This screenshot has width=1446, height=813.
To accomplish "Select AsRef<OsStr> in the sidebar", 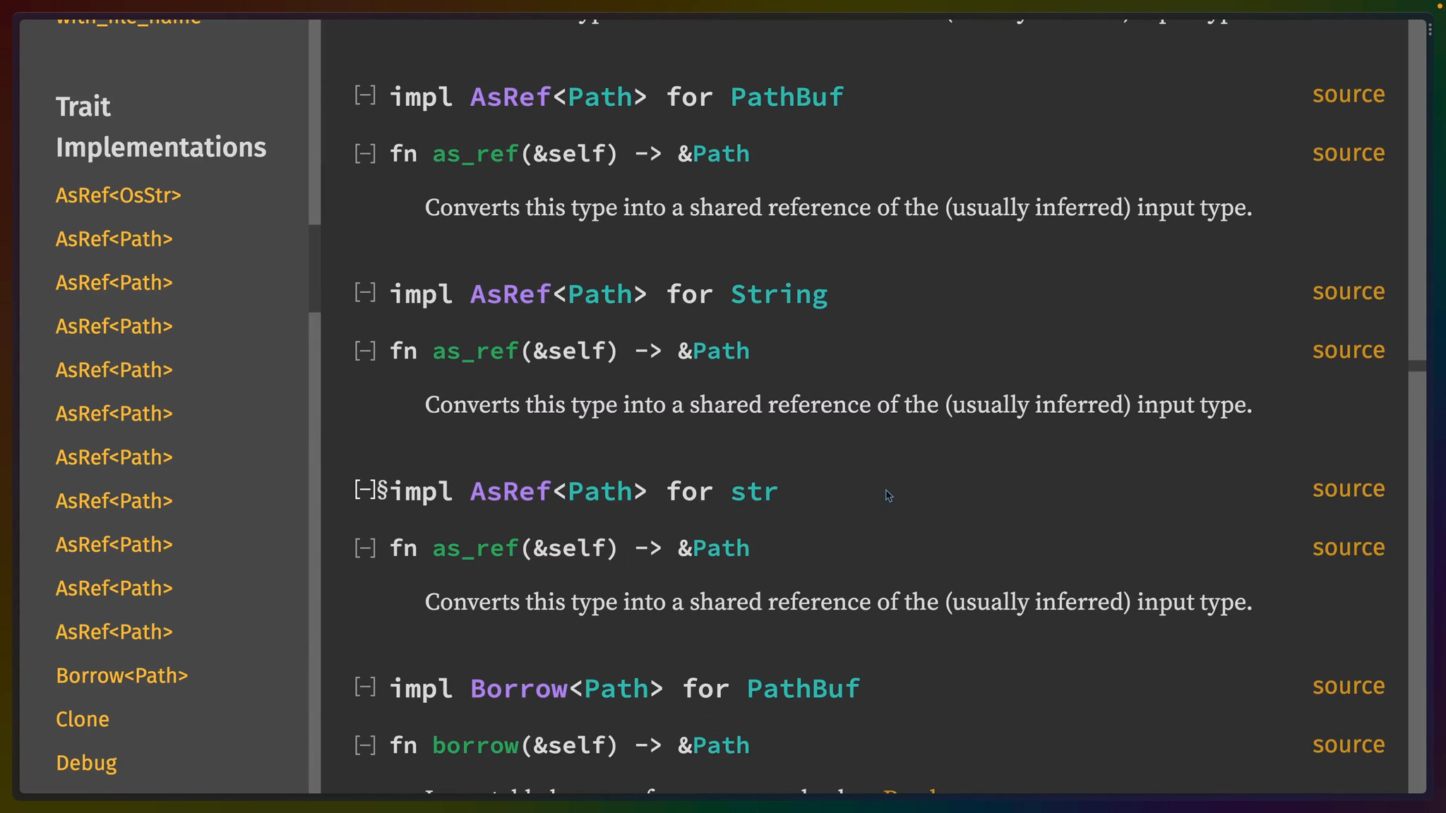I will tap(118, 195).
